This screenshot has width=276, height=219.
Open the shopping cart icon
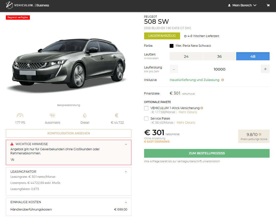click(x=268, y=5)
